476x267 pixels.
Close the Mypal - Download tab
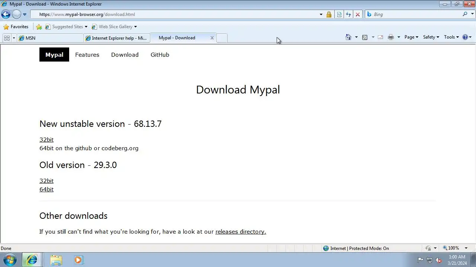(x=212, y=38)
